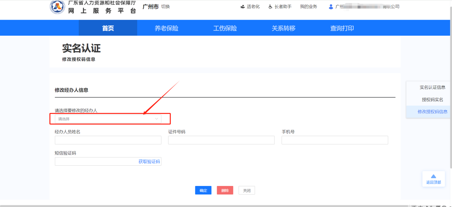Select the 关系转移 navigation item
The width and height of the screenshot is (452, 207).
283,28
